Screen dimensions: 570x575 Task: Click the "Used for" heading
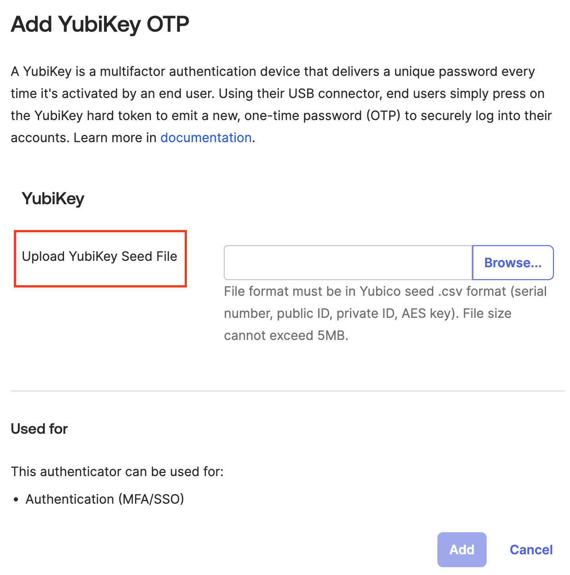click(39, 429)
